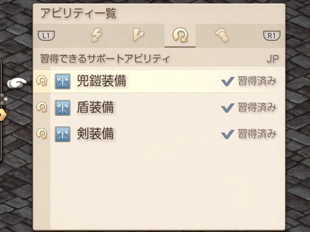Pick the 剣装備 ability entry

pos(95,134)
